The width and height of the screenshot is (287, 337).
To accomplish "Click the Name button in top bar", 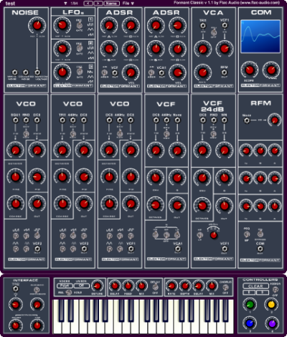I will point(112,4).
